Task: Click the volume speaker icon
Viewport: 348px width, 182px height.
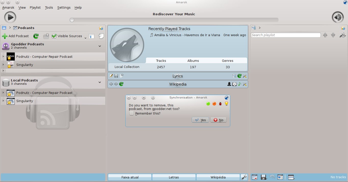Action: point(338,17)
